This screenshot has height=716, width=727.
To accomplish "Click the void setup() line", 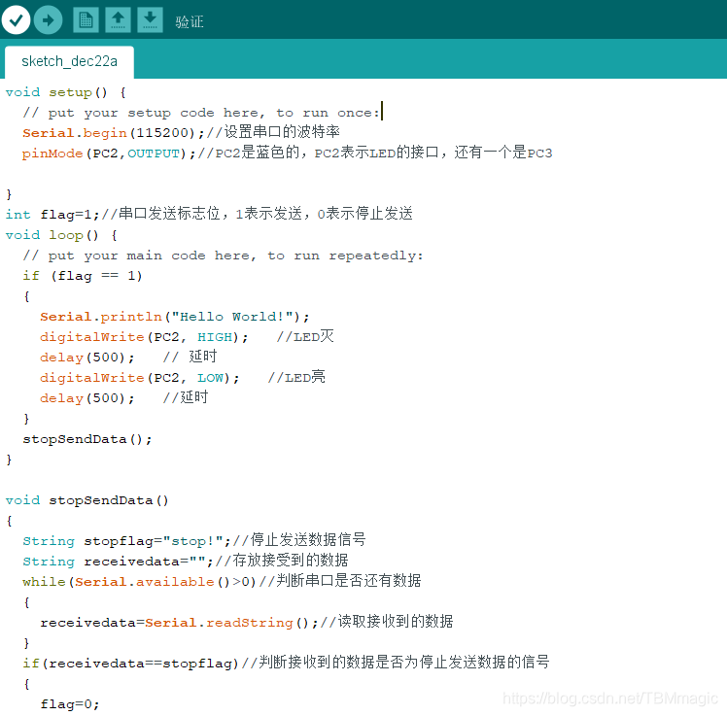I will [65, 92].
